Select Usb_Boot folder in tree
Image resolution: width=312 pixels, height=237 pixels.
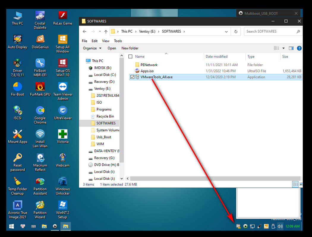click(104, 137)
